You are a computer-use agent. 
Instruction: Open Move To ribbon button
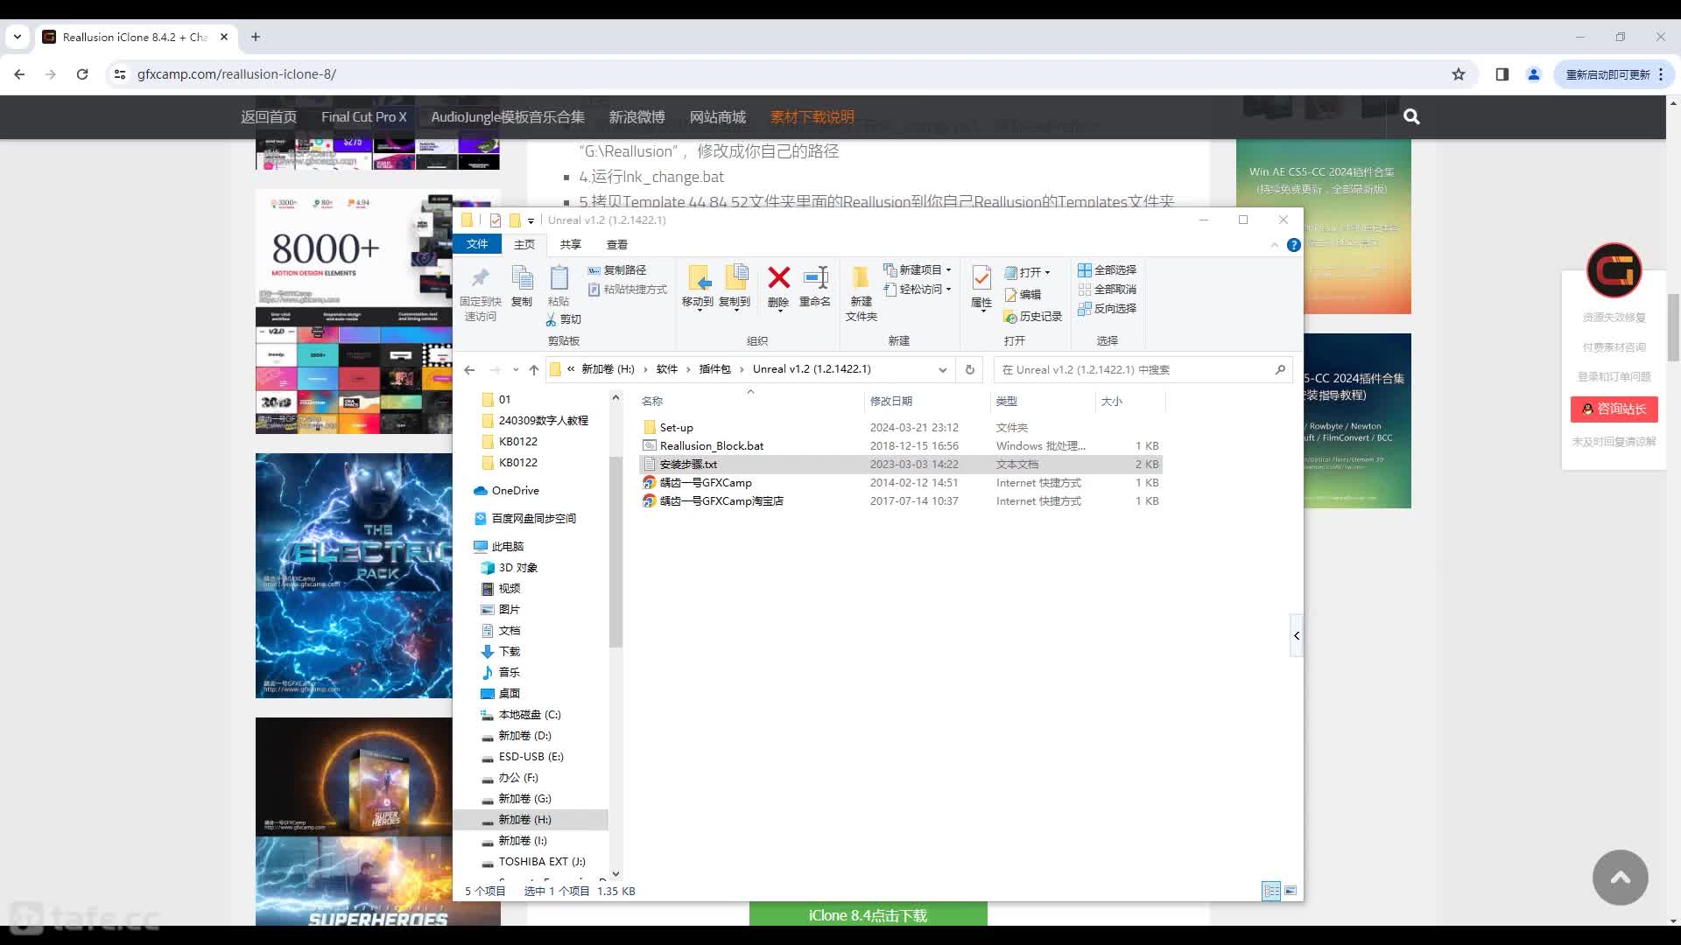698,287
